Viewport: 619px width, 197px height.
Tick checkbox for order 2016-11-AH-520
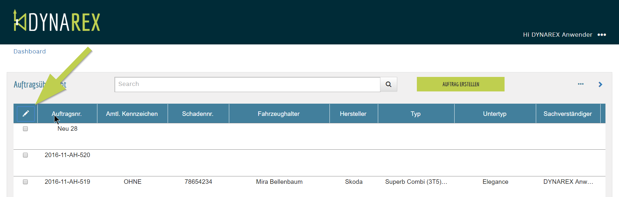(x=25, y=155)
